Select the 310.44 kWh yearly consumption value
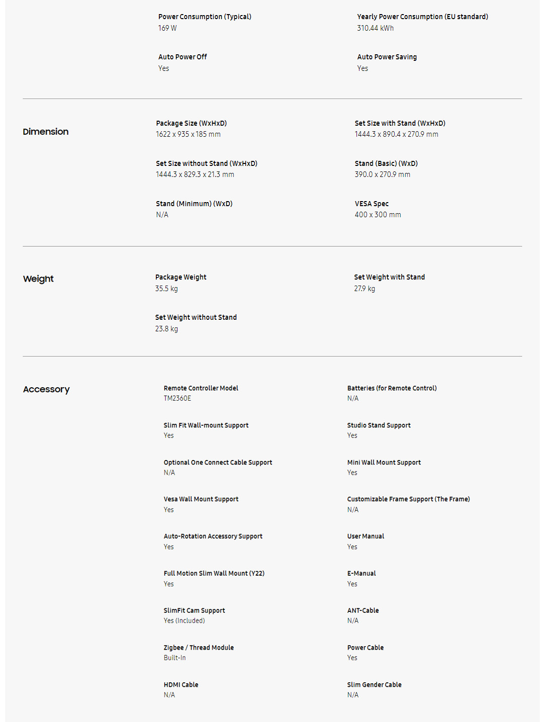 coord(375,28)
